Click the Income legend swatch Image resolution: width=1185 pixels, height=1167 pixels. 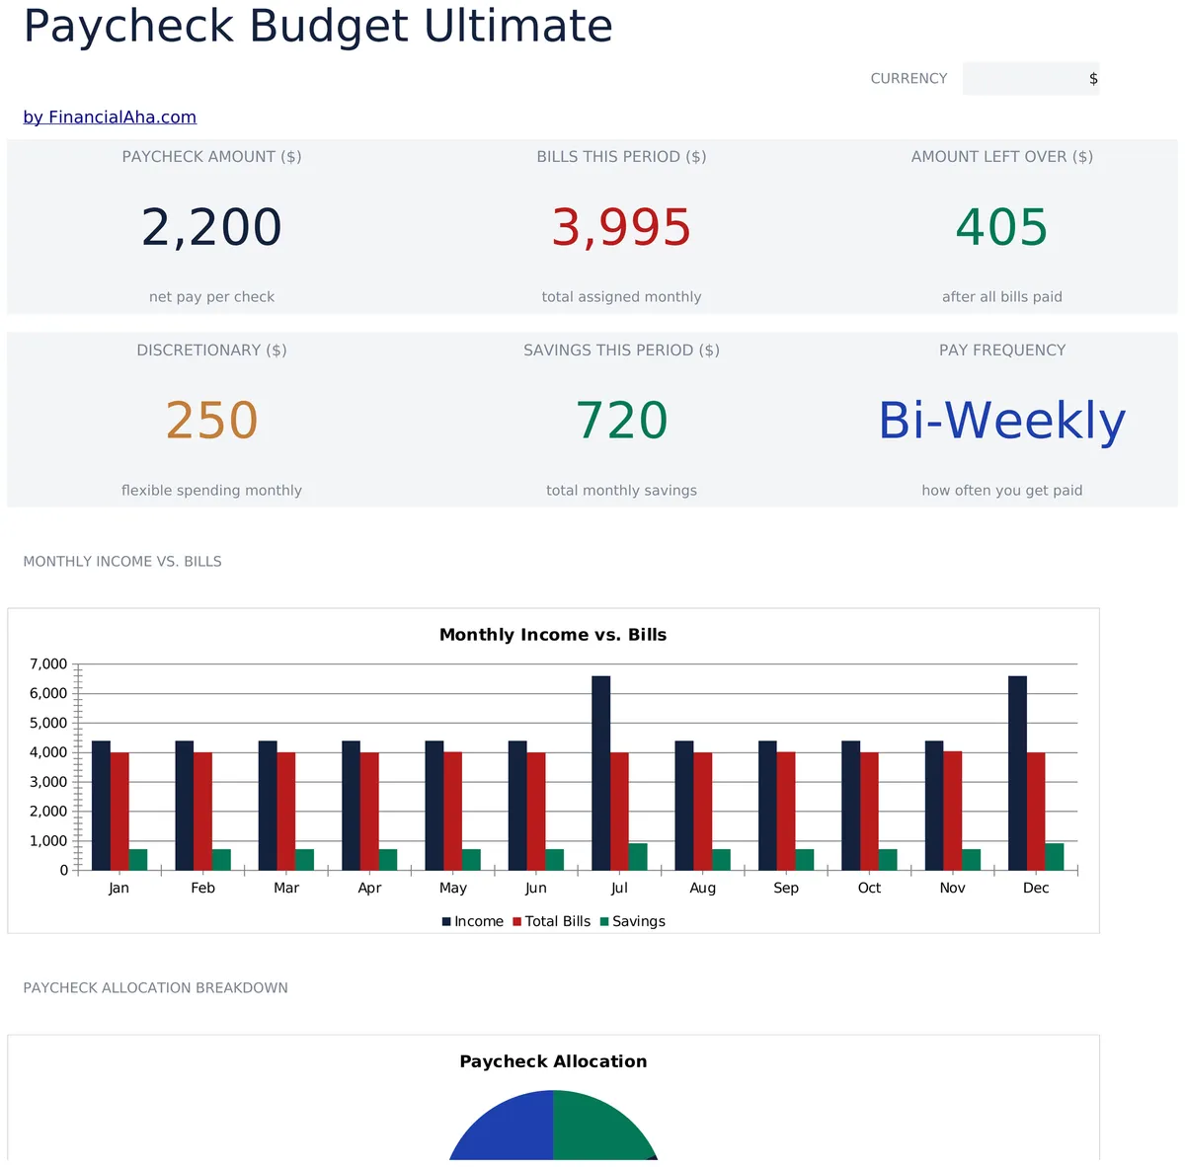click(x=446, y=922)
